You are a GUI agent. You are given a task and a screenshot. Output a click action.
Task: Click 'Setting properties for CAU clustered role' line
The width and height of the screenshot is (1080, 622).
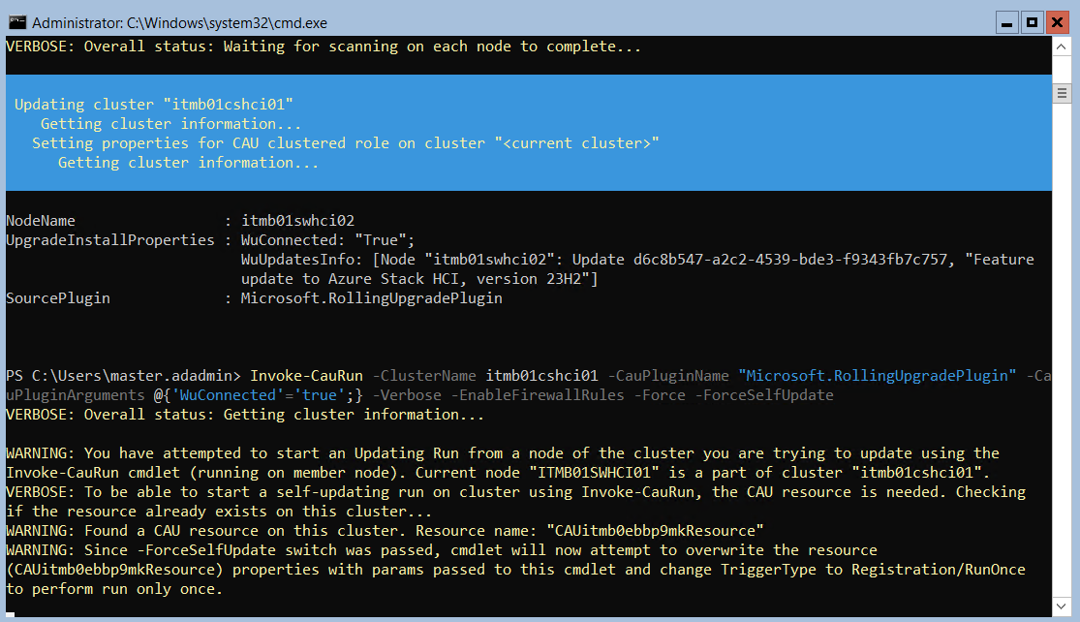[x=345, y=142]
